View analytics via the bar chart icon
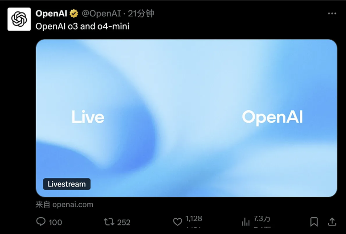Screen dimensions: 346x234 click(x=246, y=222)
